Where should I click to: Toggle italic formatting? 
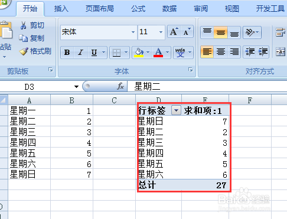80,53
